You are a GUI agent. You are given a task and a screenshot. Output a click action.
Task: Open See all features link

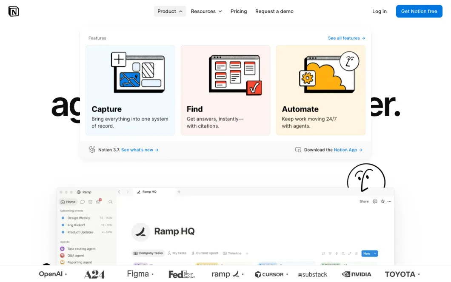346,38
